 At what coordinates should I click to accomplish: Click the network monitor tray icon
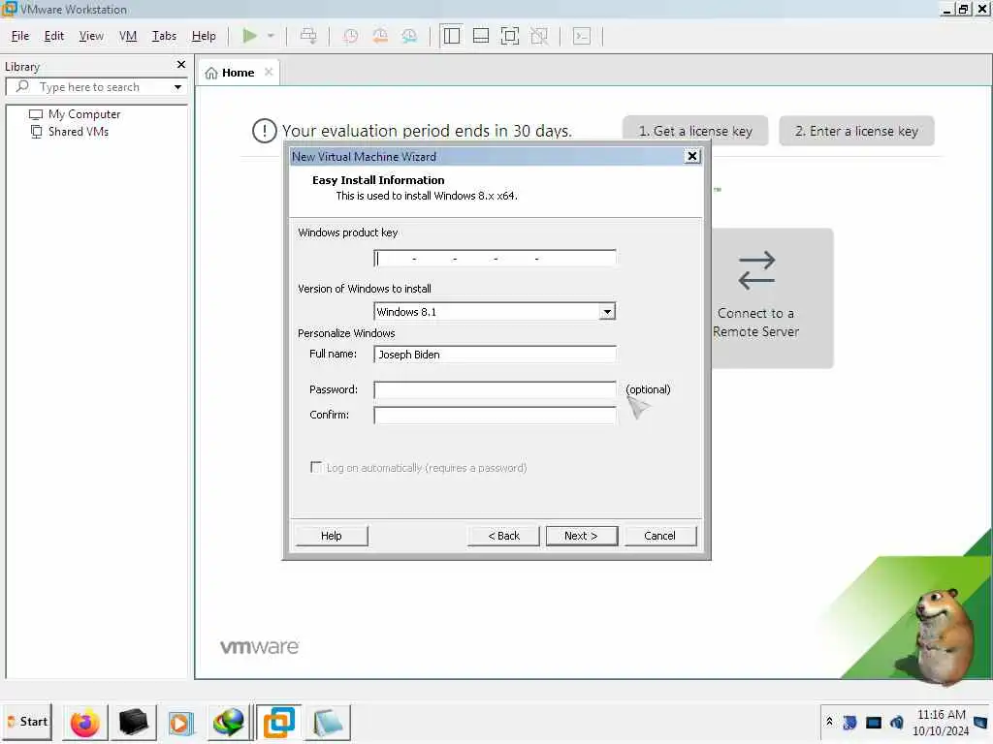(x=874, y=723)
